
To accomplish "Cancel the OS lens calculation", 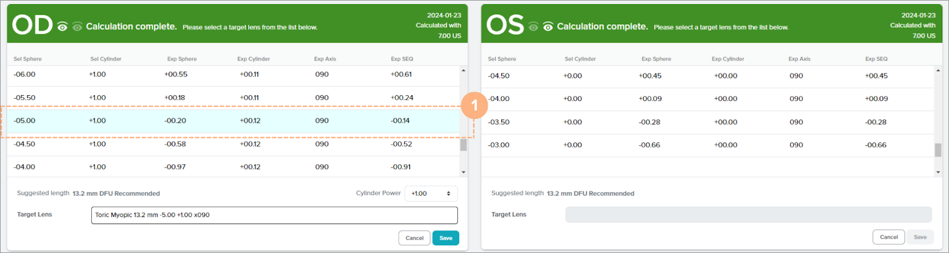I will tap(888, 237).
